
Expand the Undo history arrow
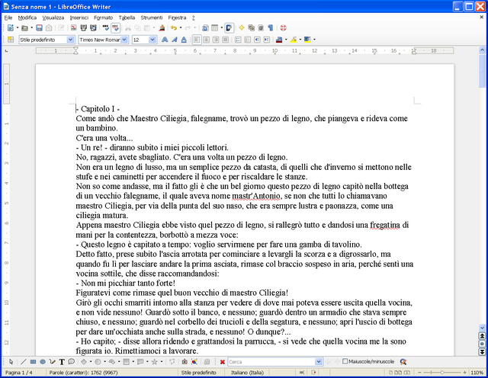point(181,28)
